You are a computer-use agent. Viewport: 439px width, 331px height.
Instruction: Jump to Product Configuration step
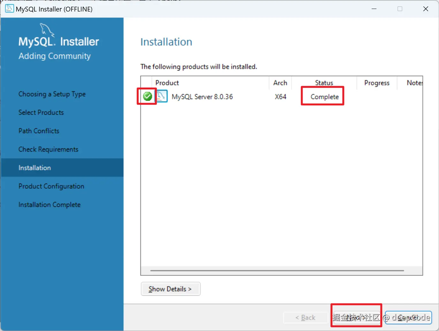pos(51,186)
